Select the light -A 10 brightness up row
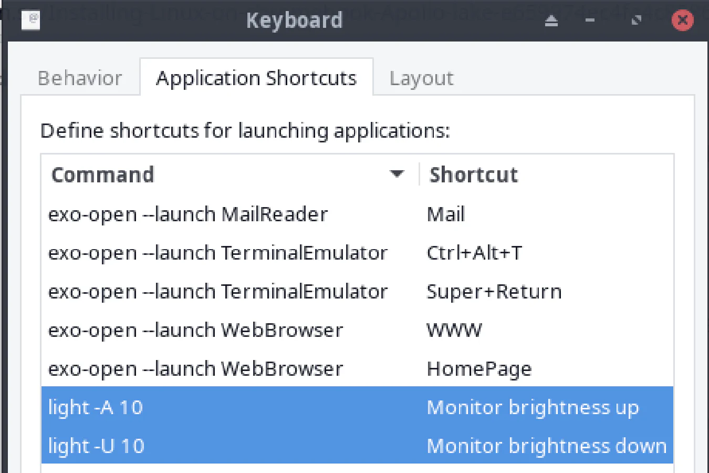 (210, 407)
